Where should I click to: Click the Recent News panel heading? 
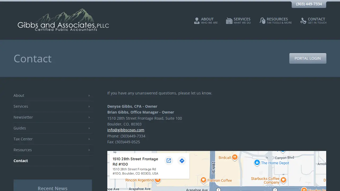click(53, 188)
